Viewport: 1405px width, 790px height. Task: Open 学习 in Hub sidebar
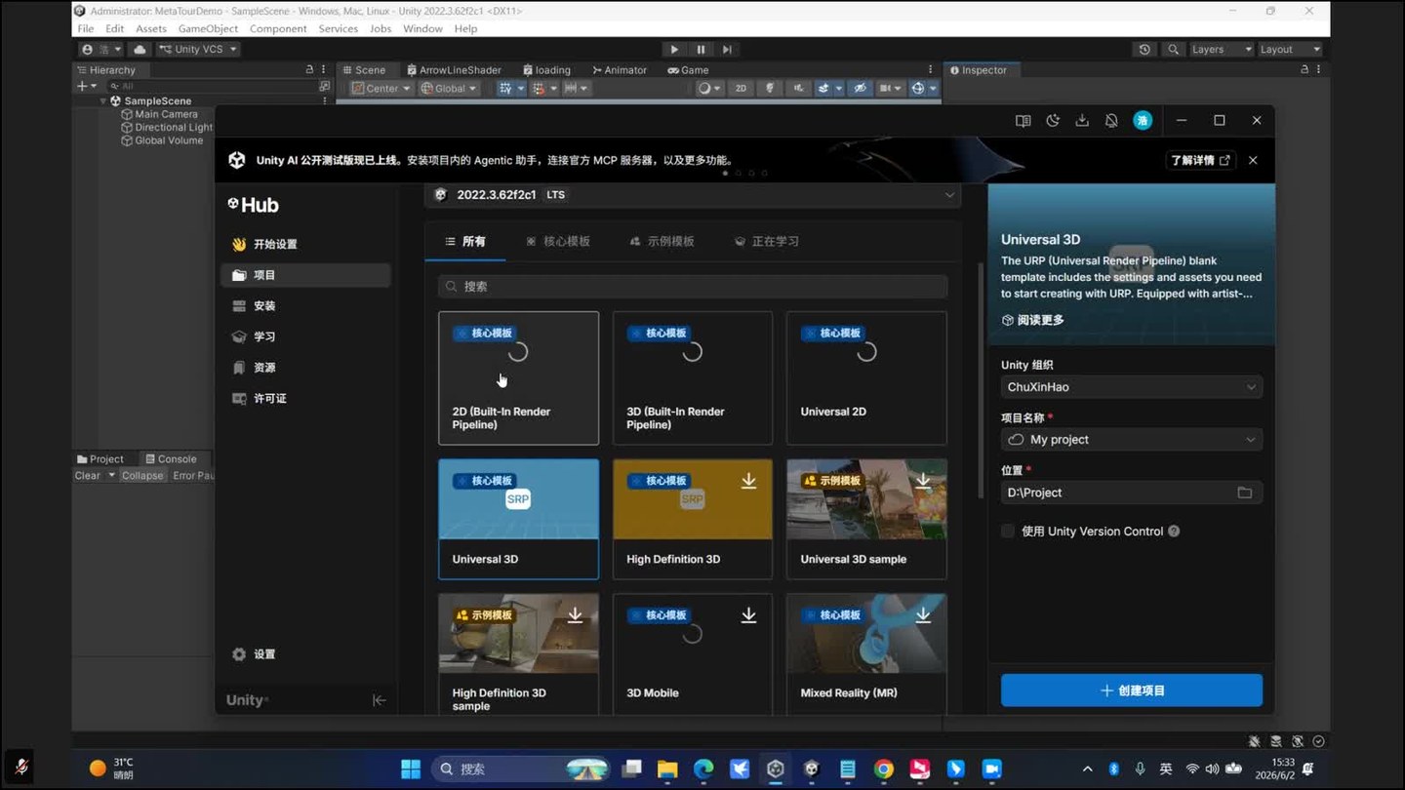tap(305, 336)
